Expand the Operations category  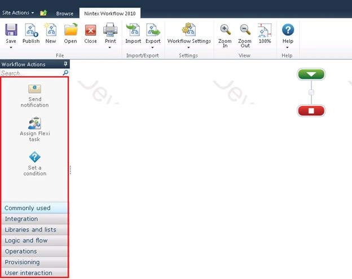(34, 251)
